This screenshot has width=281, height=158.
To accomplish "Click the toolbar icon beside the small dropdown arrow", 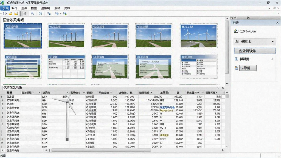I will click(57, 13).
